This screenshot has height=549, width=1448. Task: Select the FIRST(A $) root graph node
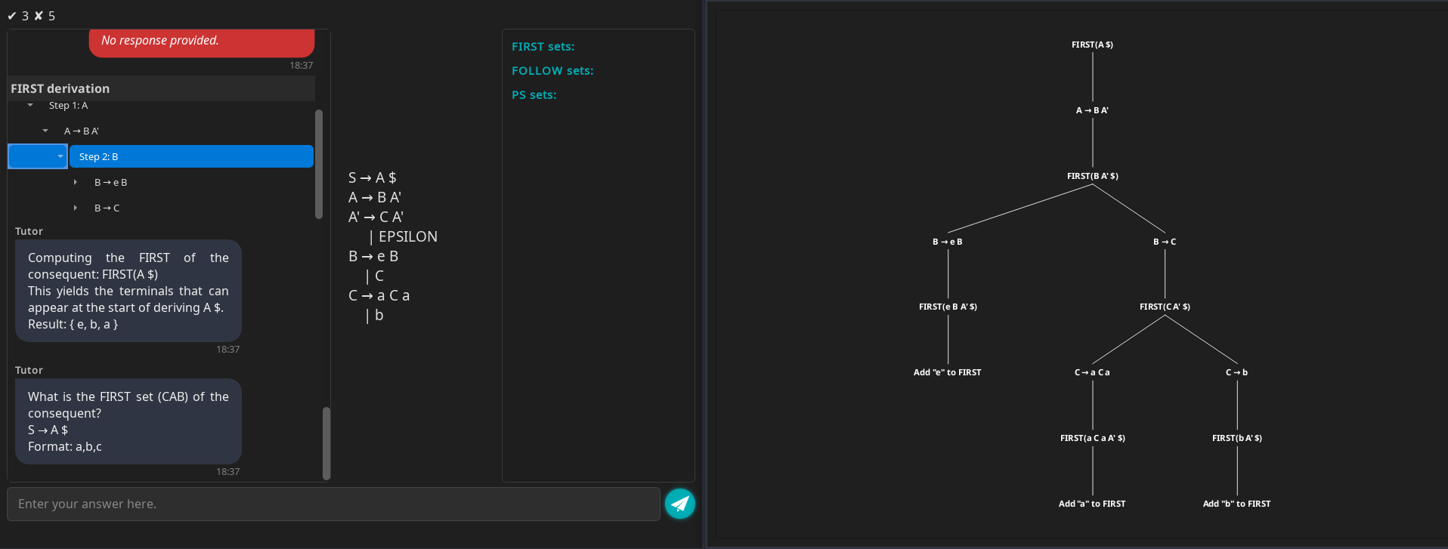click(1092, 45)
